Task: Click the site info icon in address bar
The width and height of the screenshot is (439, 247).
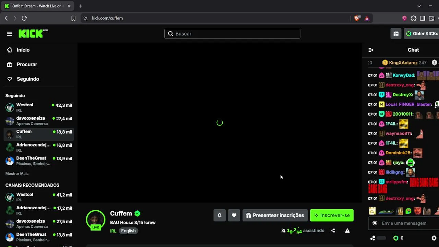Action: [x=85, y=18]
